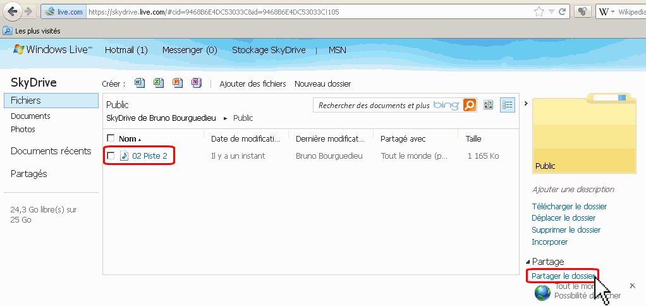This screenshot has height=306, width=646.
Task: Bookmark page with the star icon
Action: click(539, 12)
